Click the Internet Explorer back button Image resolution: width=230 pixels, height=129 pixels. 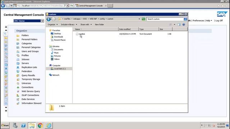click(x=3, y=6)
